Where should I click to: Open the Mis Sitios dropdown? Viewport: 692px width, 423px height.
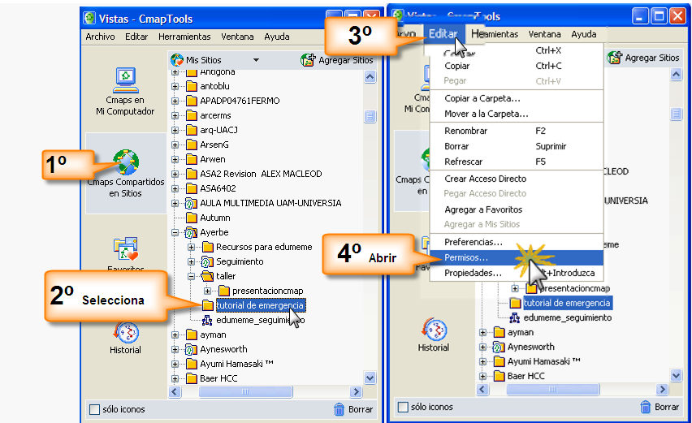[256, 60]
